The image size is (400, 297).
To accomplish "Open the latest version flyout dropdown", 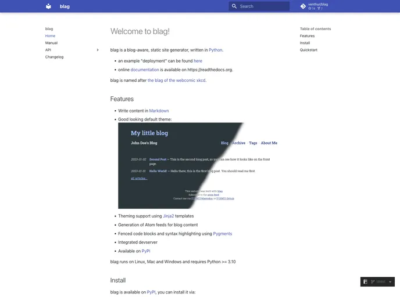I will pos(377,281).
